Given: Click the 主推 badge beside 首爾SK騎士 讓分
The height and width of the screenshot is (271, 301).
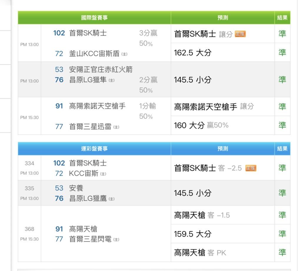Looking at the screenshot, I should [x=240, y=34].
